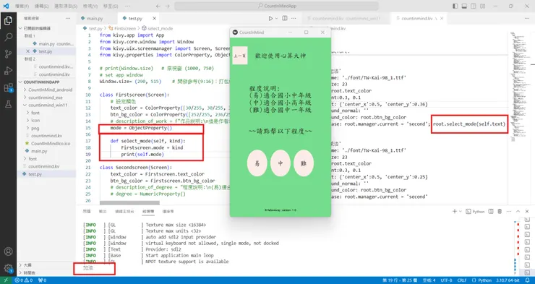Split the terminal panel
535x284 pixels.
[x=491, y=212]
